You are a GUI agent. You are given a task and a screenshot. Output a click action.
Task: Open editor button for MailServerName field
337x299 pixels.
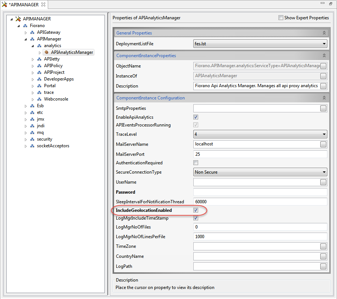[x=323, y=144]
